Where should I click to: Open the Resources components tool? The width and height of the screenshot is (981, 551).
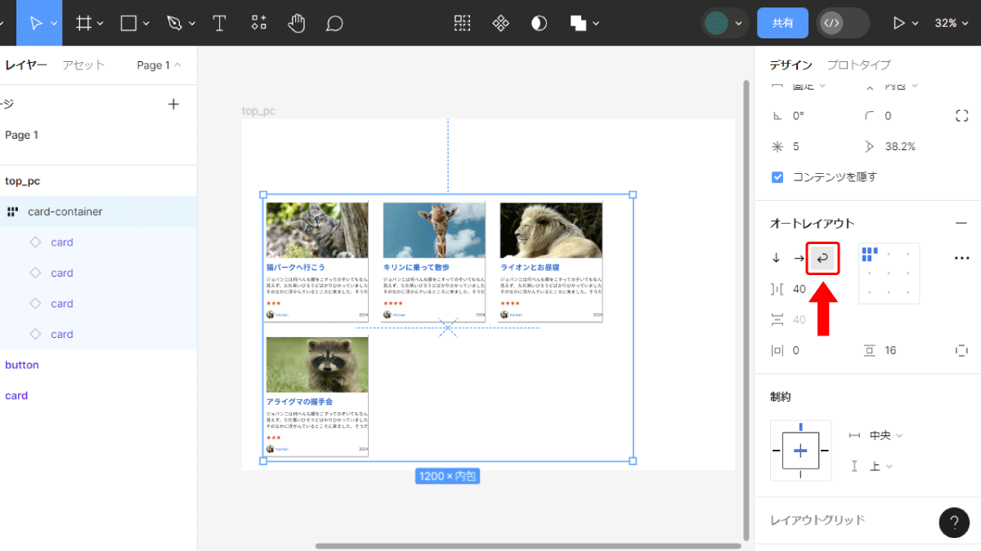pos(258,23)
